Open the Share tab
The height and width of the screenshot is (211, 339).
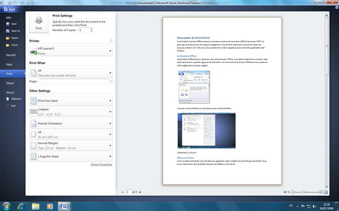[10, 83]
